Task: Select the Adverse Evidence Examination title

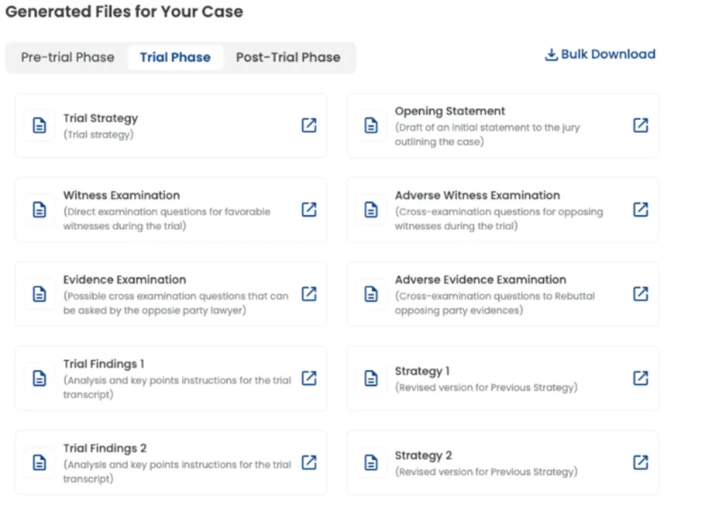Action: (x=481, y=279)
